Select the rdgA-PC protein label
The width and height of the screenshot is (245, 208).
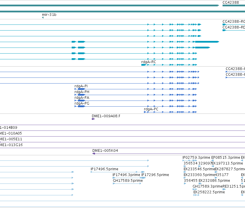pyautogui.click(x=151, y=109)
